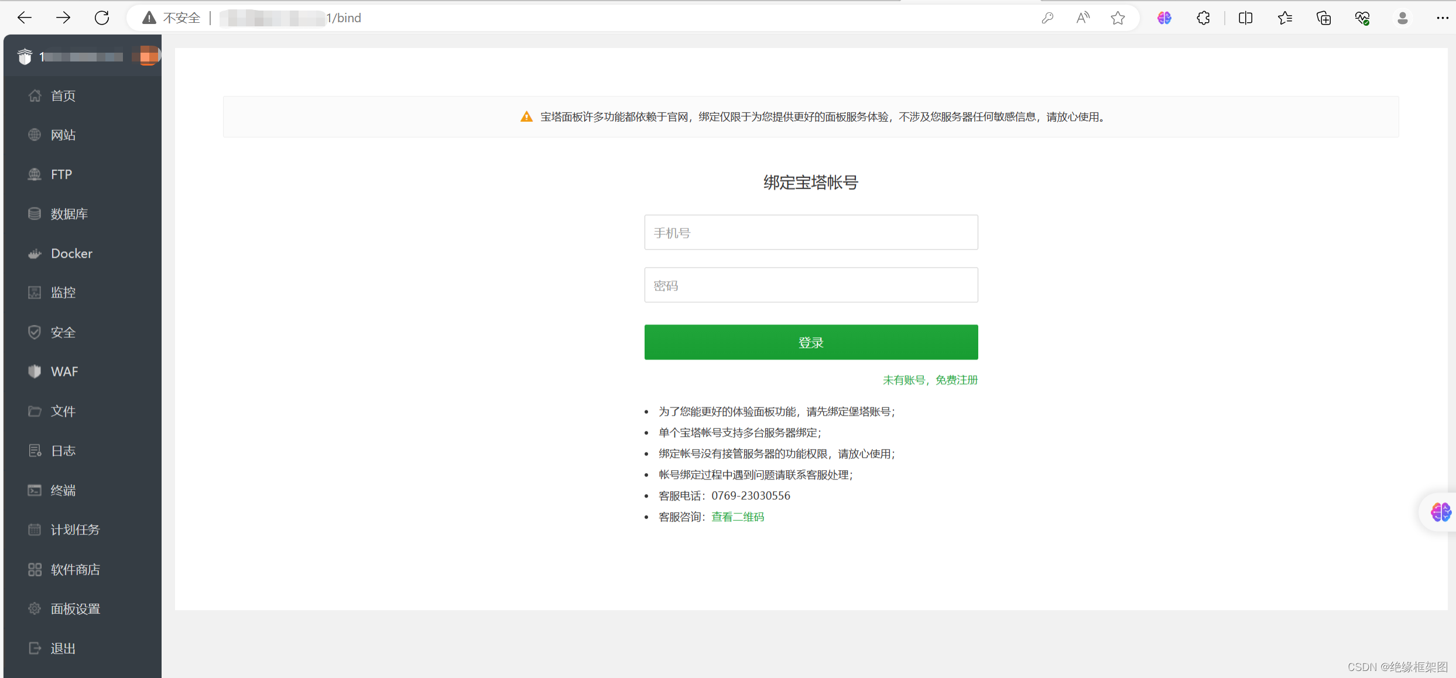Open the 查看二维码 QR code link
This screenshot has height=678, width=1456.
[x=737, y=517]
